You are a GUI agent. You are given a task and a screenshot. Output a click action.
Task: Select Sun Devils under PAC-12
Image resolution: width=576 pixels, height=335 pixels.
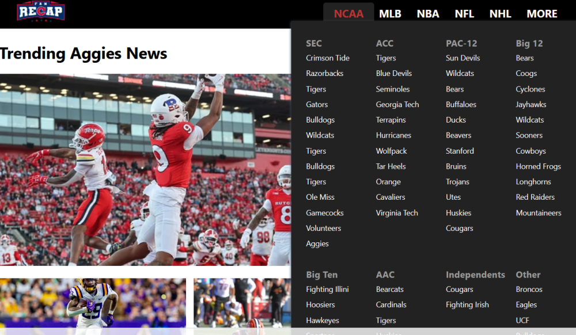463,58
